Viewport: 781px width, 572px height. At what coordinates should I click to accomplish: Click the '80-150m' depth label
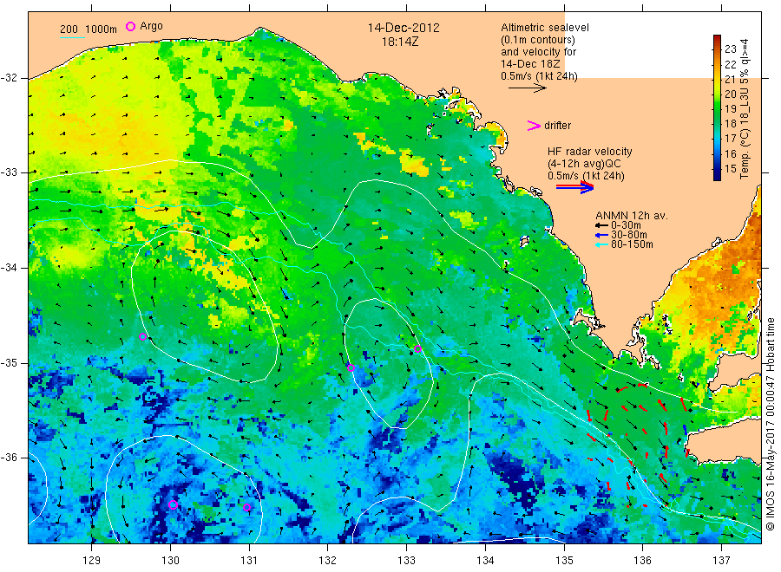pyautogui.click(x=632, y=244)
